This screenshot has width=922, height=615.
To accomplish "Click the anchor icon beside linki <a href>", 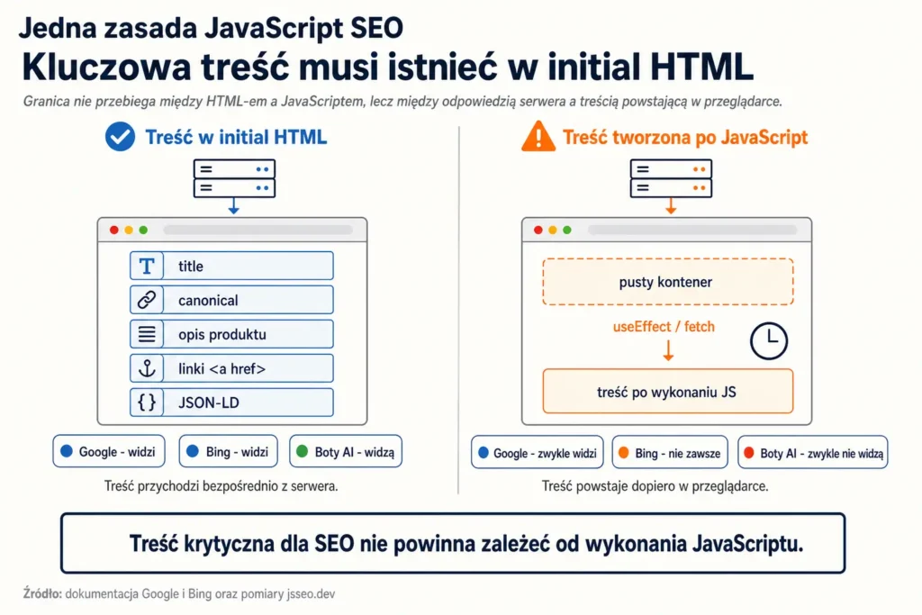I will coord(147,368).
